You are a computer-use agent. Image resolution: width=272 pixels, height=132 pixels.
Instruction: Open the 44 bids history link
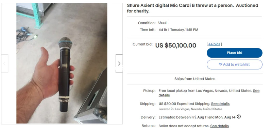click(x=214, y=44)
